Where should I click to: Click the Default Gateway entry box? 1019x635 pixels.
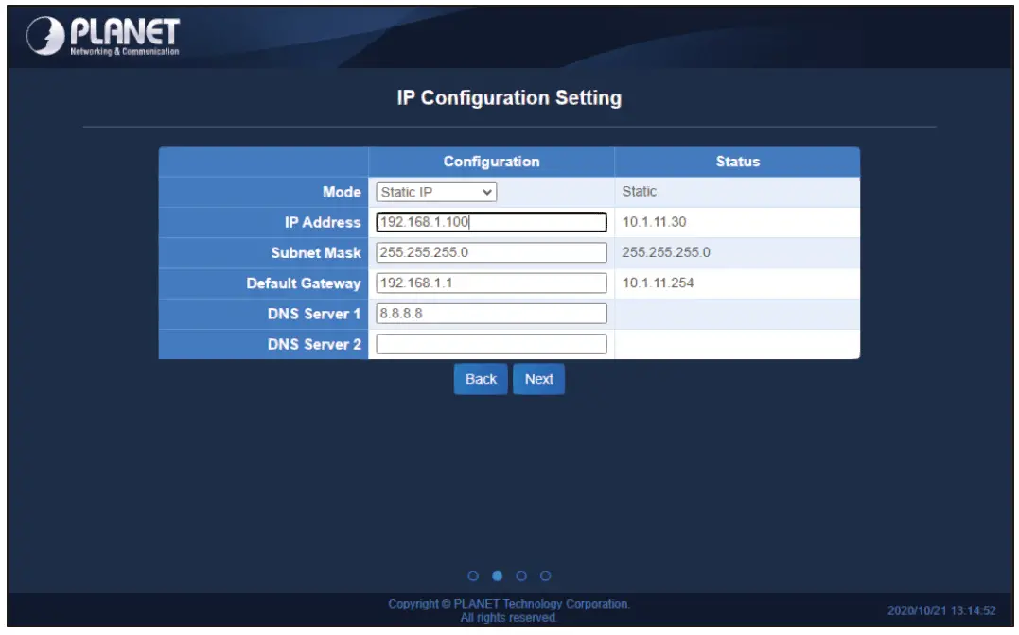(492, 283)
